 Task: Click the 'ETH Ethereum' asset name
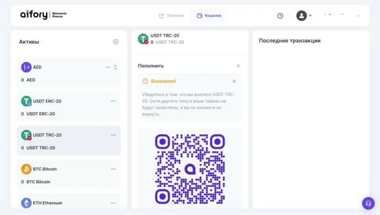pyautogui.click(x=47, y=203)
